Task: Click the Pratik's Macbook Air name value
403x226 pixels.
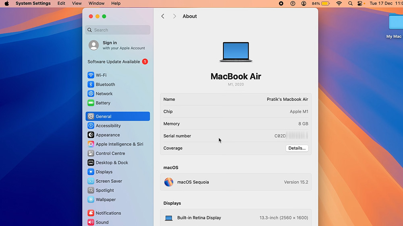Action: click(287, 99)
